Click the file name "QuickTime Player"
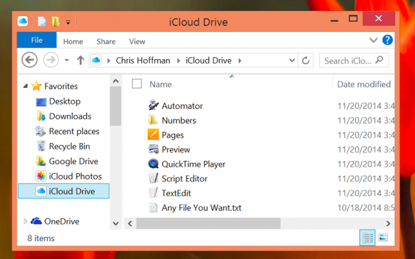 pos(193,164)
